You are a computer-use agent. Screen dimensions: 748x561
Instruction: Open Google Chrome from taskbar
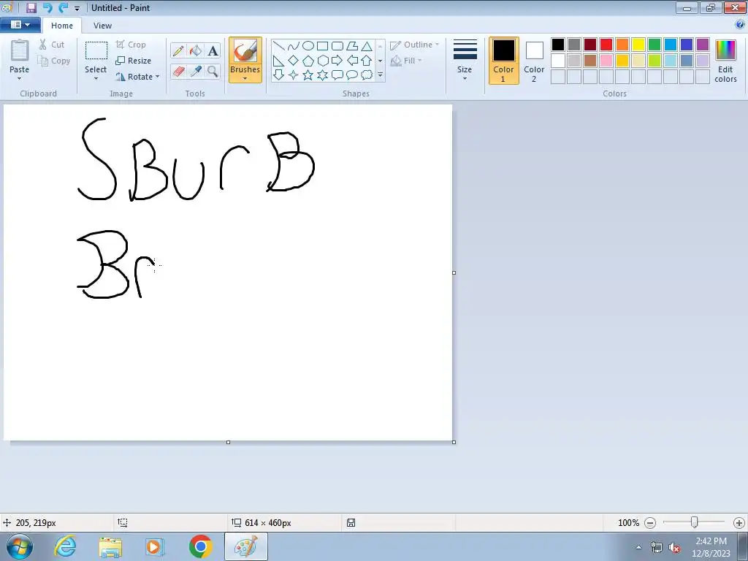tap(200, 546)
